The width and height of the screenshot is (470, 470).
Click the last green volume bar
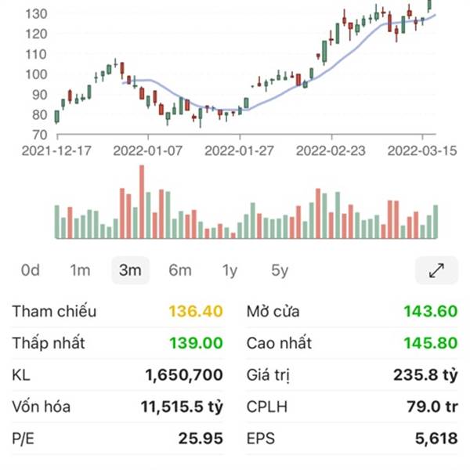436,222
